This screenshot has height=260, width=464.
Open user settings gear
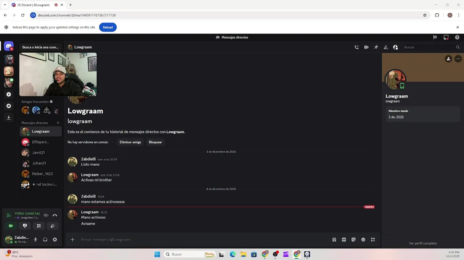pyautogui.click(x=55, y=239)
